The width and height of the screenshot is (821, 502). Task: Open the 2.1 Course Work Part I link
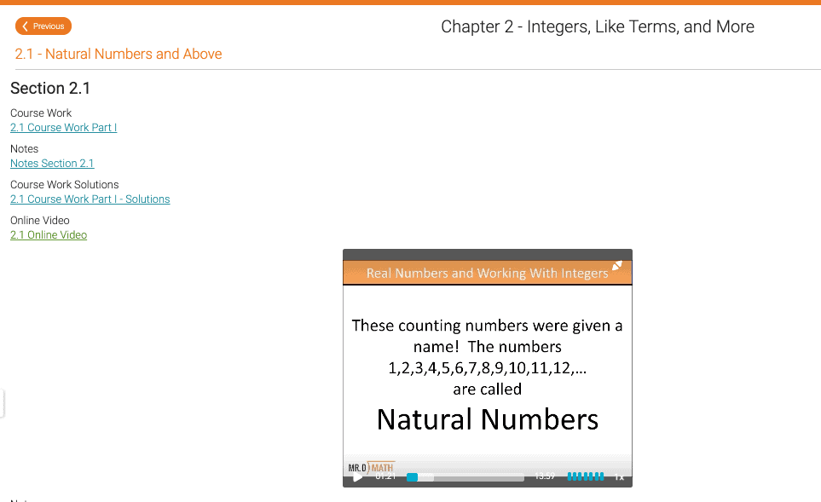coord(63,128)
